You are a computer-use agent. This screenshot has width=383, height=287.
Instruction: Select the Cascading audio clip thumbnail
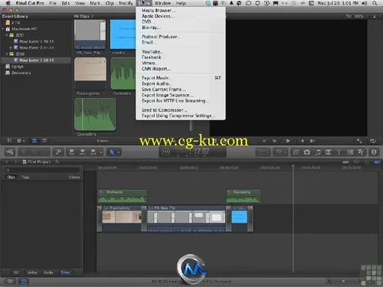(x=95, y=114)
